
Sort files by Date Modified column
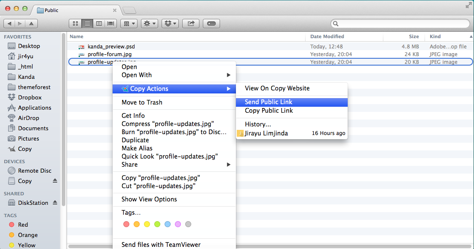(344, 36)
